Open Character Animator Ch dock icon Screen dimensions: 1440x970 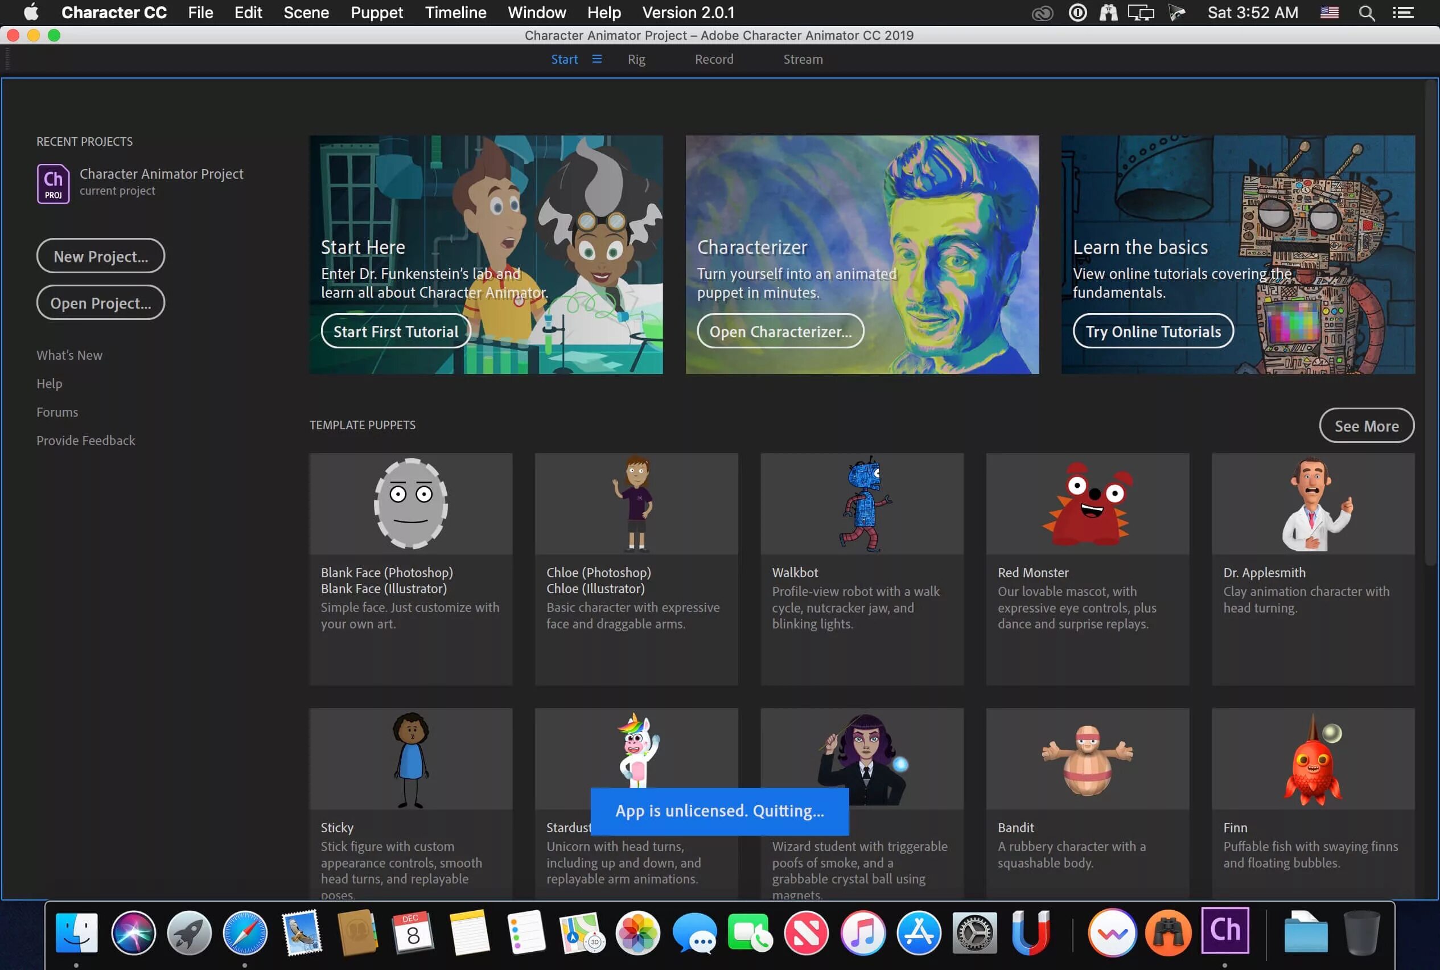[1224, 931]
